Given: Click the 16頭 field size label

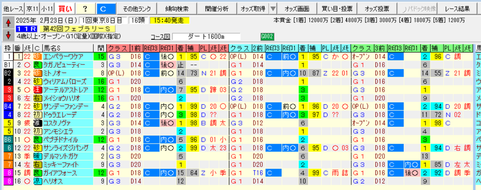Looking at the screenshot, I should [138, 20].
